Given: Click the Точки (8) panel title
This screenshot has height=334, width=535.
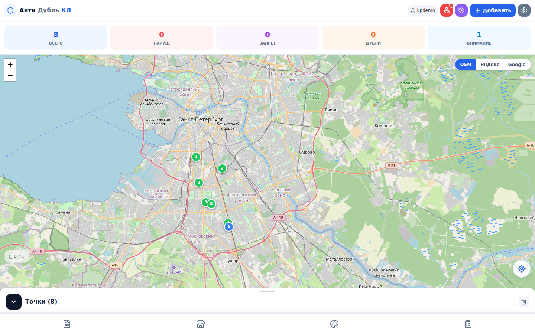Looking at the screenshot, I should point(41,302).
